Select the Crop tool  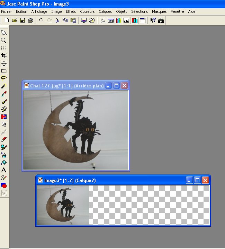4,55
